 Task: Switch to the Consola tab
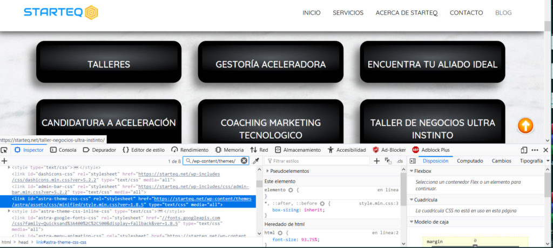[63, 150]
